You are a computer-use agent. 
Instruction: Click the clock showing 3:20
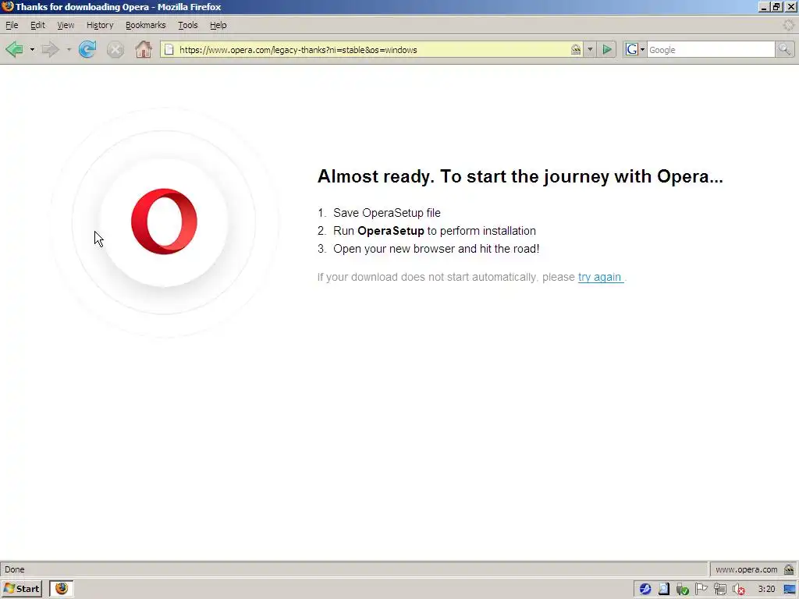766,590
